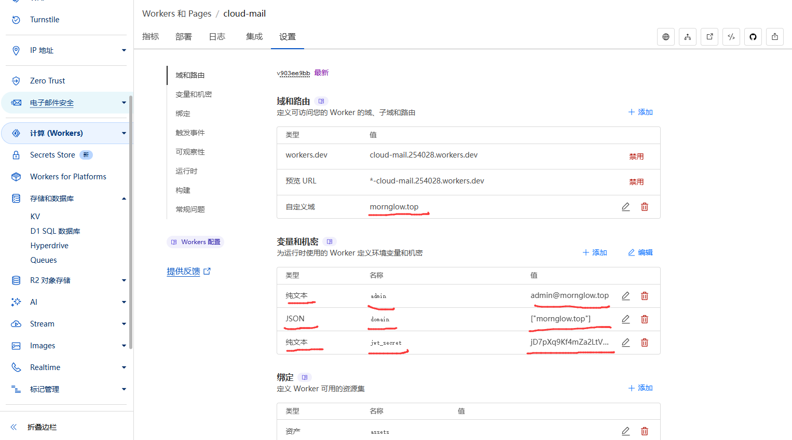This screenshot has width=792, height=440.
Task: Click the 添加 link beside 域和路由
Action: point(640,112)
